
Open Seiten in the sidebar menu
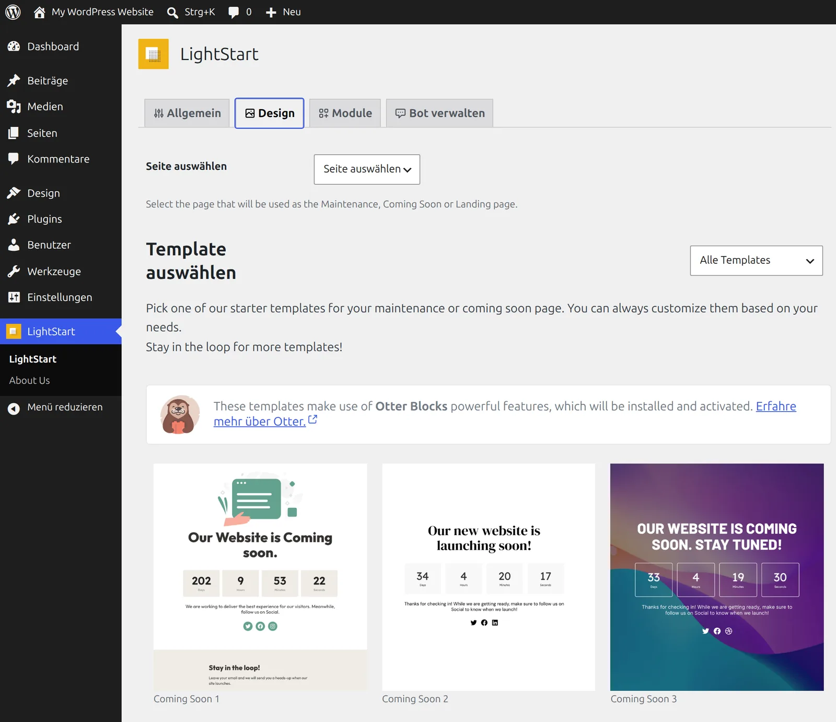(x=61, y=133)
